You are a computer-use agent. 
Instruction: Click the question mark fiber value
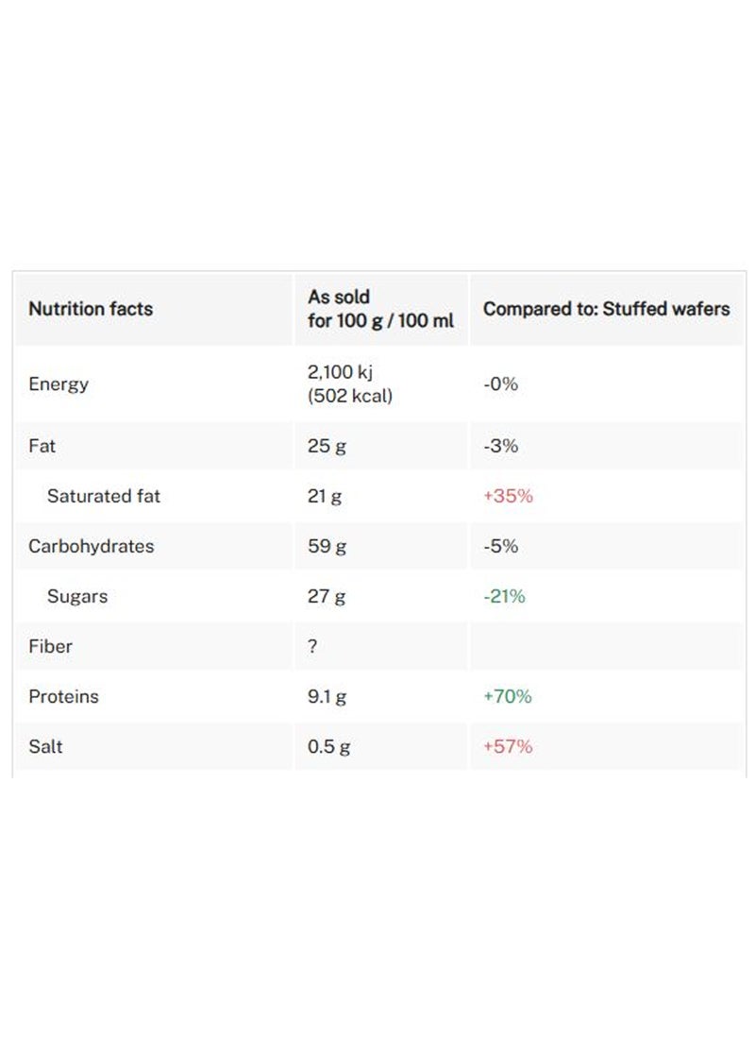pyautogui.click(x=312, y=646)
